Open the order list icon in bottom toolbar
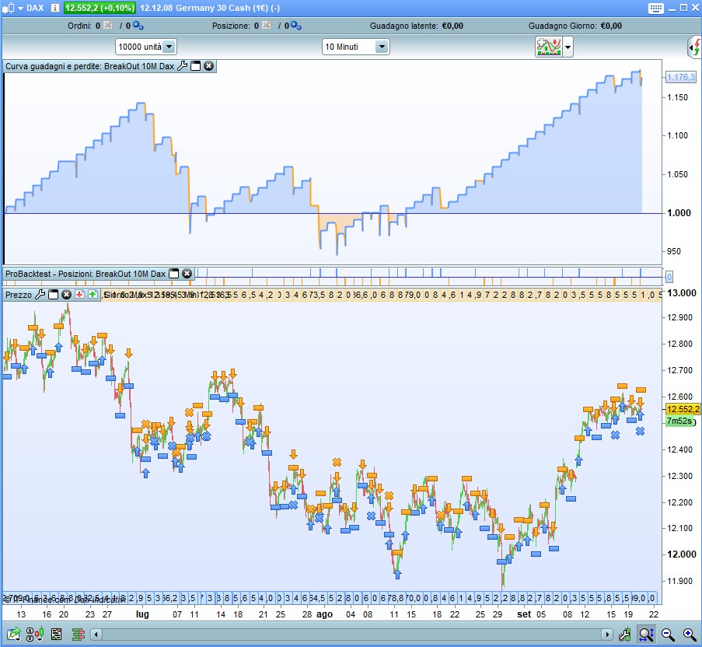Image resolution: width=702 pixels, height=647 pixels. click(x=57, y=634)
